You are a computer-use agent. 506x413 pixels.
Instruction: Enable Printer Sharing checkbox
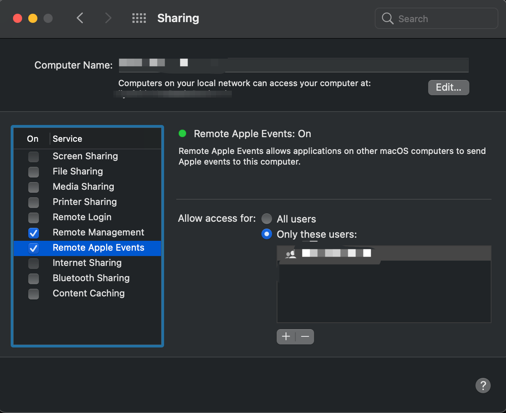click(x=34, y=202)
